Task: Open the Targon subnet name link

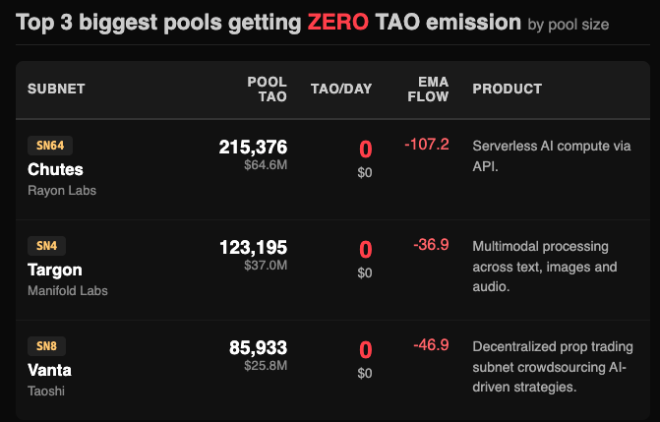Action: click(55, 270)
